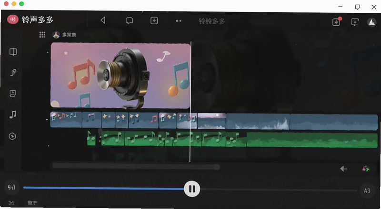Open the book icon in left sidebar
The height and width of the screenshot is (209, 381).
click(13, 52)
